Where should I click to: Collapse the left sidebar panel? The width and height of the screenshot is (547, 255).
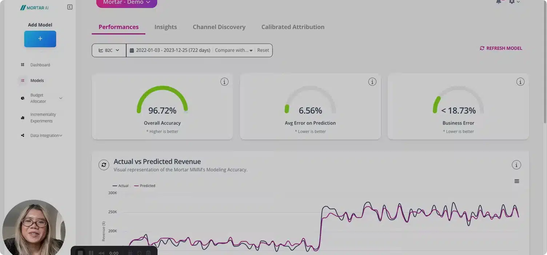70,7
